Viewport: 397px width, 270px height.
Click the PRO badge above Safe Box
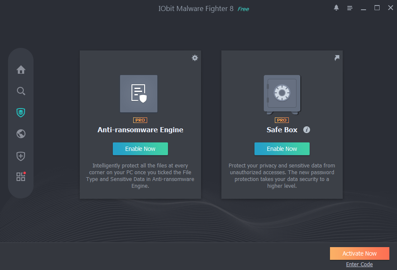pyautogui.click(x=282, y=120)
